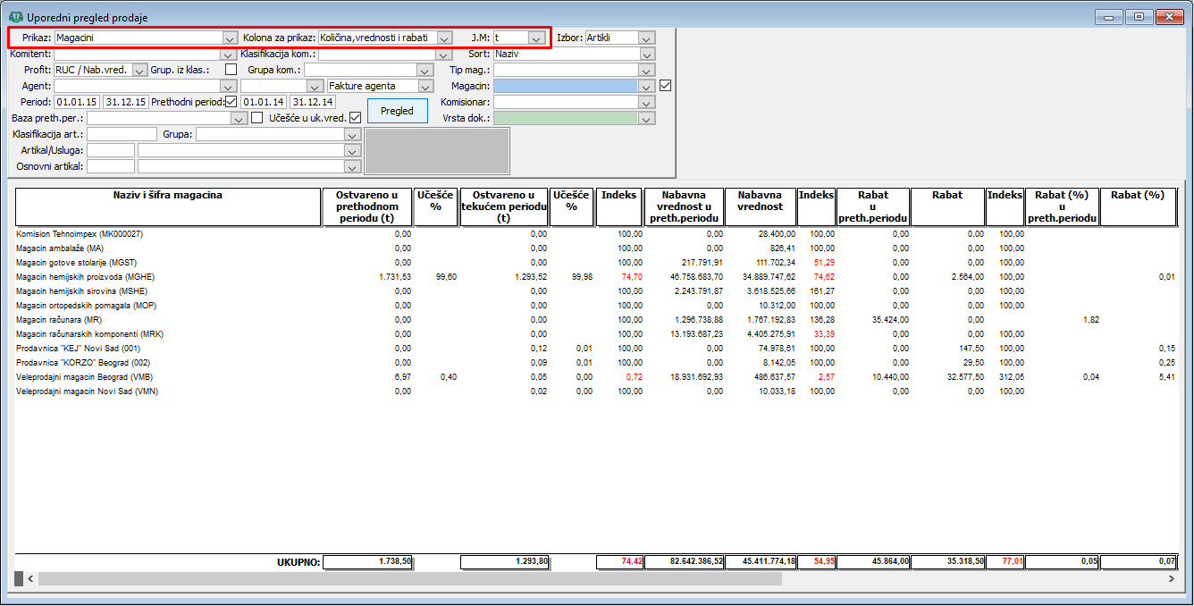This screenshot has height=606, width=1194.
Task: Open the J.M. unit dropdown
Action: pyautogui.click(x=535, y=38)
